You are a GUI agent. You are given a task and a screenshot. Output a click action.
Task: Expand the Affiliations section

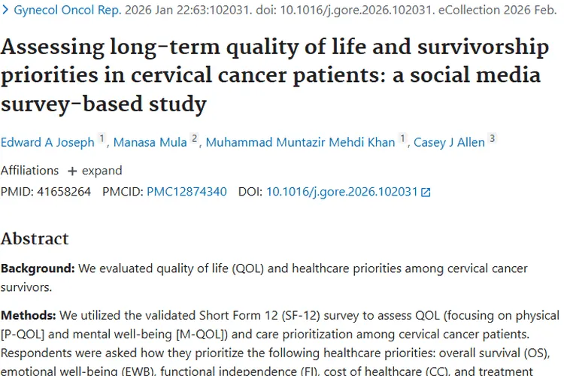(x=102, y=170)
